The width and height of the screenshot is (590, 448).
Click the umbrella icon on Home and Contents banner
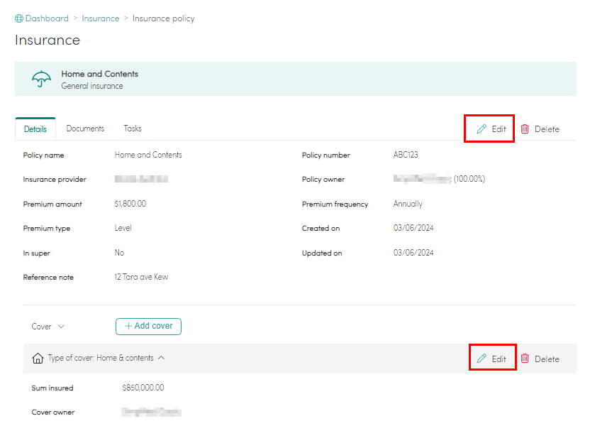coord(41,78)
